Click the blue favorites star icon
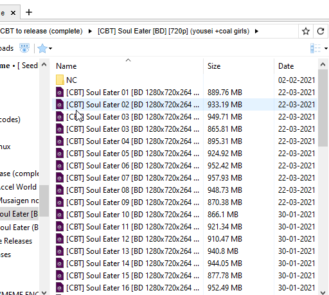Screen dimensions: 329x295 tap(42, 48)
